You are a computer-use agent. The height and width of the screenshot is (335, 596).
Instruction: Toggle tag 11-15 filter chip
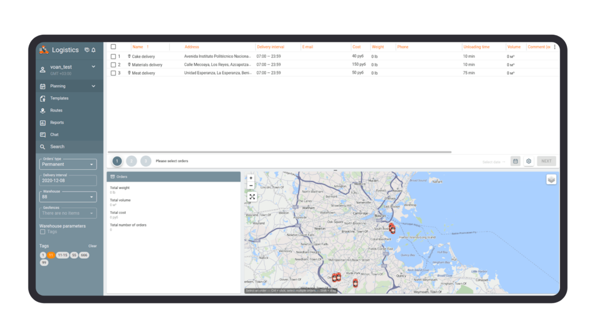coord(62,255)
